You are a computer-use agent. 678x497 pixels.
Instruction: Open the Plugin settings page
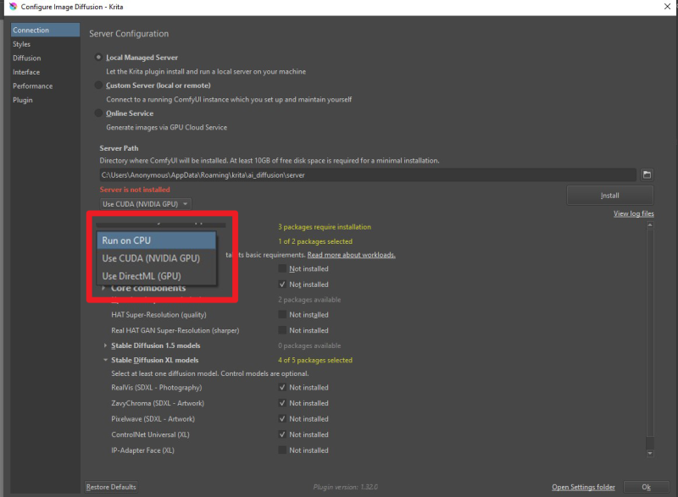(x=45, y=100)
